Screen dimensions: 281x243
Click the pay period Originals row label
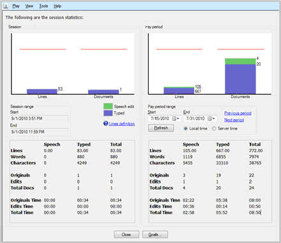159,175
